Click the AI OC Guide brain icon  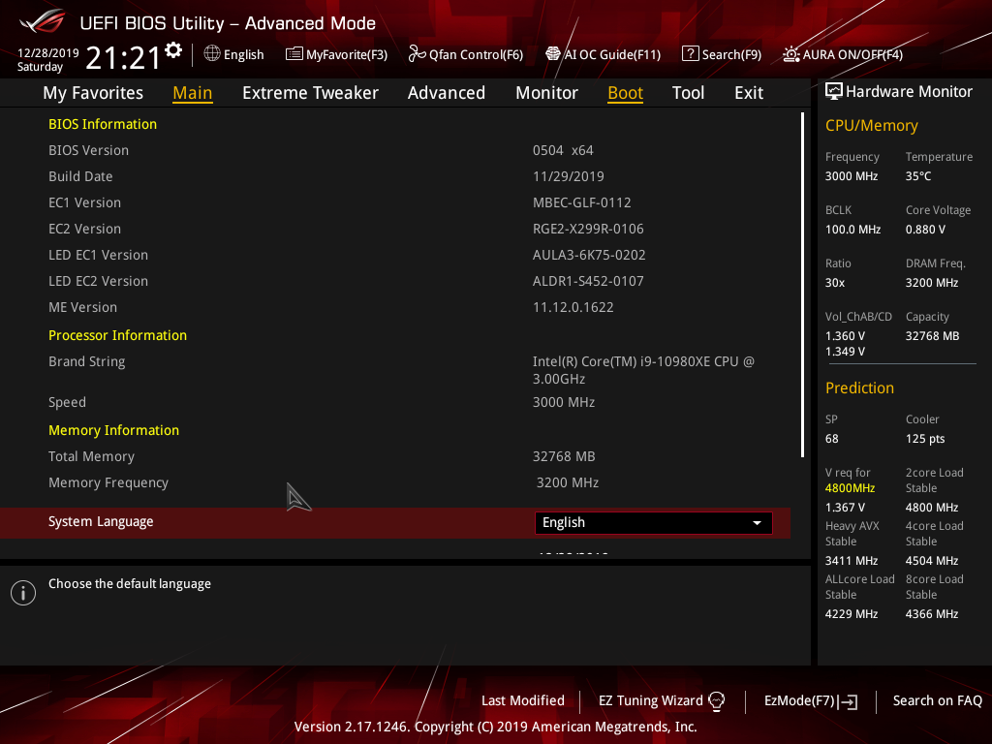click(x=553, y=54)
